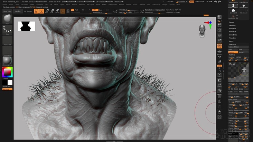Click the QuickSave button

[170, 2]
